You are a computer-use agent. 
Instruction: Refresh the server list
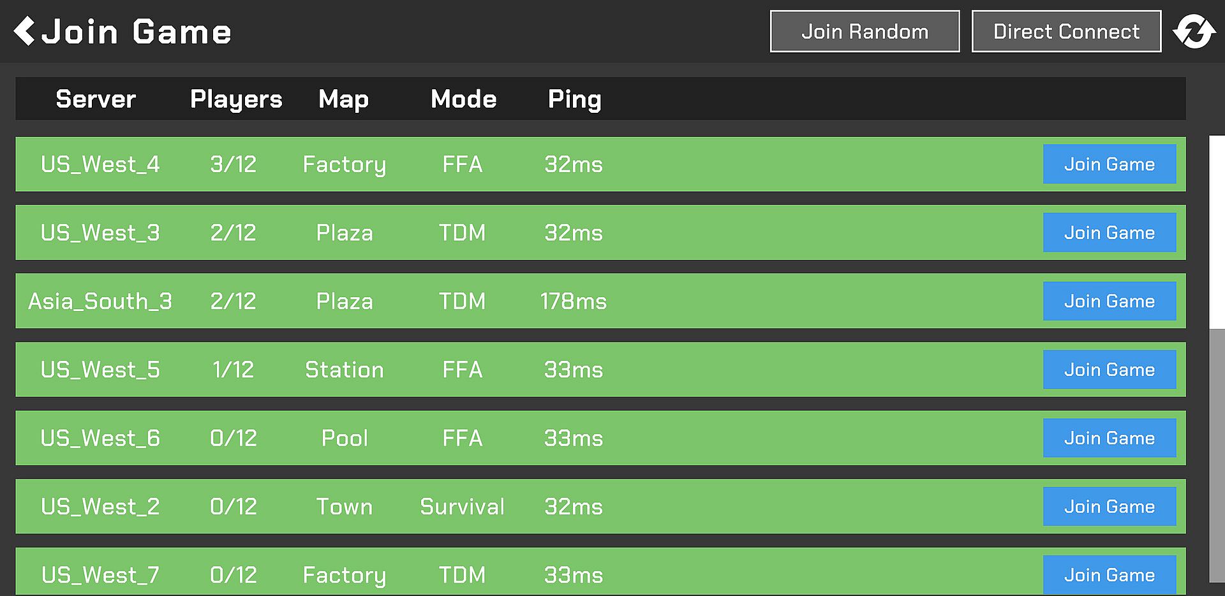tap(1194, 31)
